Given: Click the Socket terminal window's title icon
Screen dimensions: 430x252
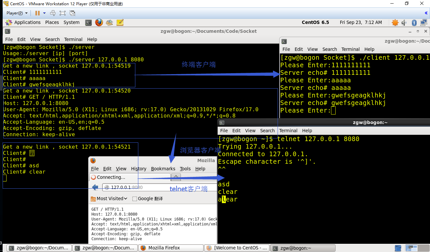Looking at the screenshot, I should [x=7, y=31].
